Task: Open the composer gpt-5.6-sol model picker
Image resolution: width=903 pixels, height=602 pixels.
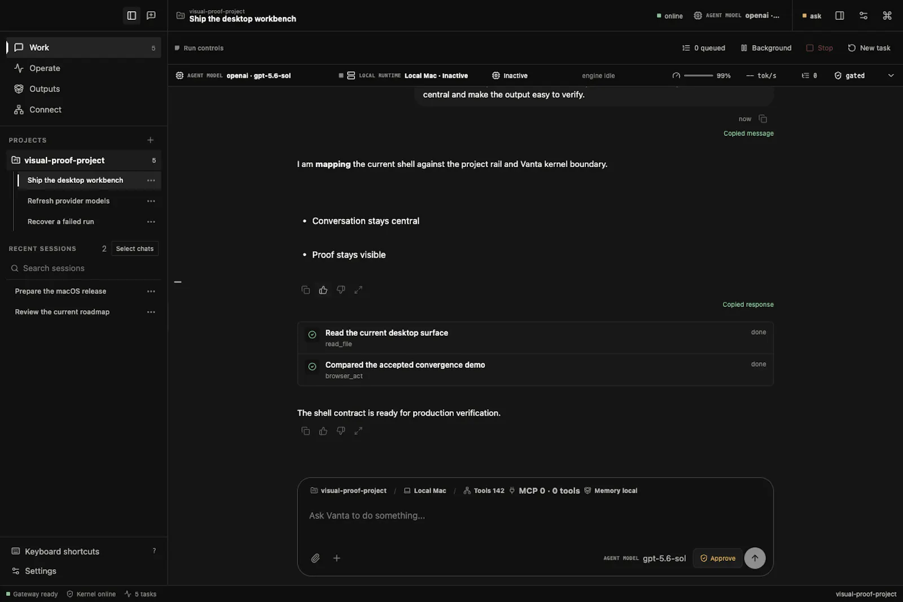Action: tap(645, 558)
